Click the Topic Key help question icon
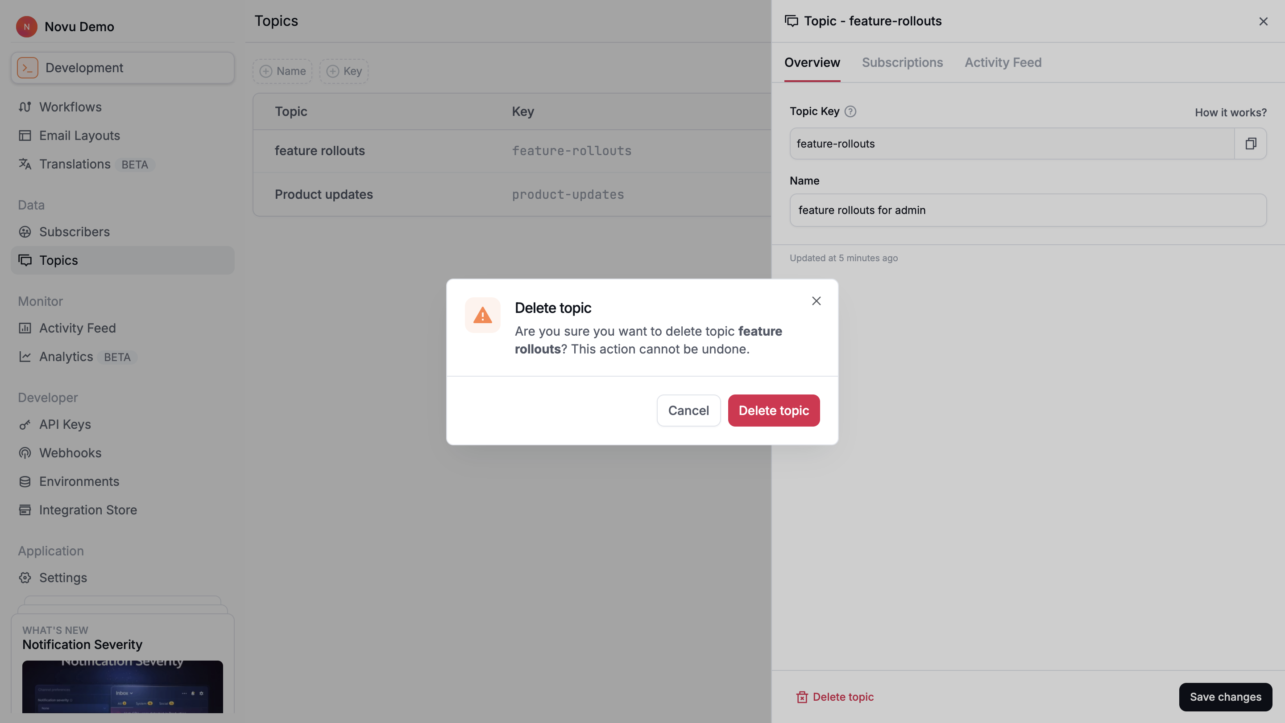 [x=850, y=111]
